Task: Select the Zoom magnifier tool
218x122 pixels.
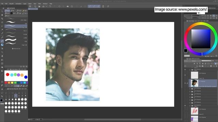Action: click(2, 11)
